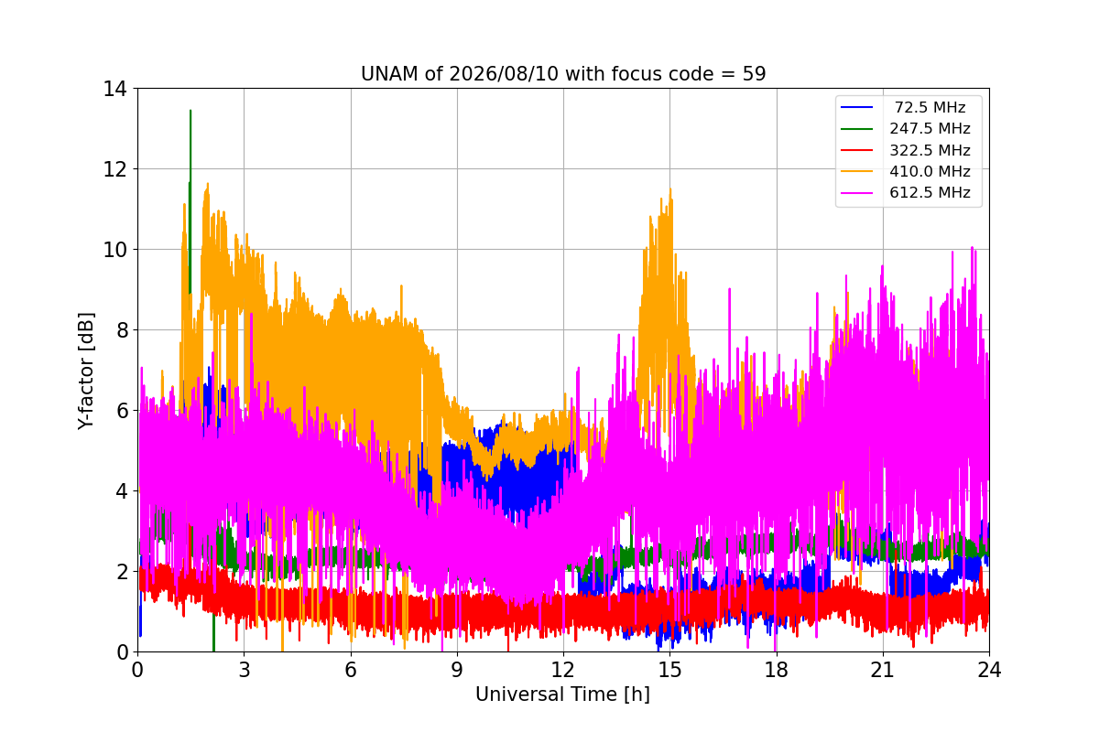
Task: Click x-axis tick label 12
Action: coord(563,670)
